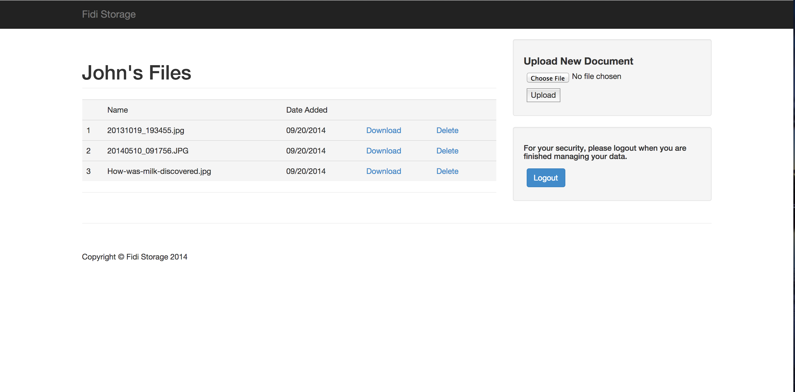Click the 20140510_091756.JPG file name
This screenshot has width=795, height=392.
147,151
